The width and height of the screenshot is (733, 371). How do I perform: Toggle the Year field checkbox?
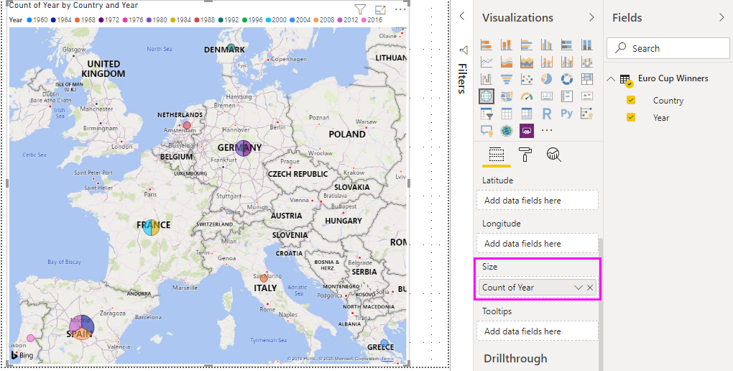[x=631, y=117]
